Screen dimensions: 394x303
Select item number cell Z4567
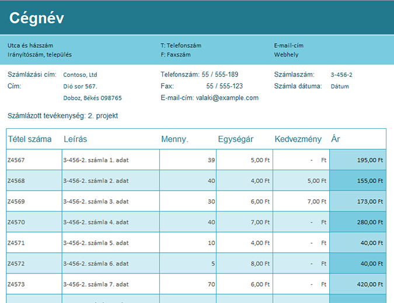click(34, 160)
